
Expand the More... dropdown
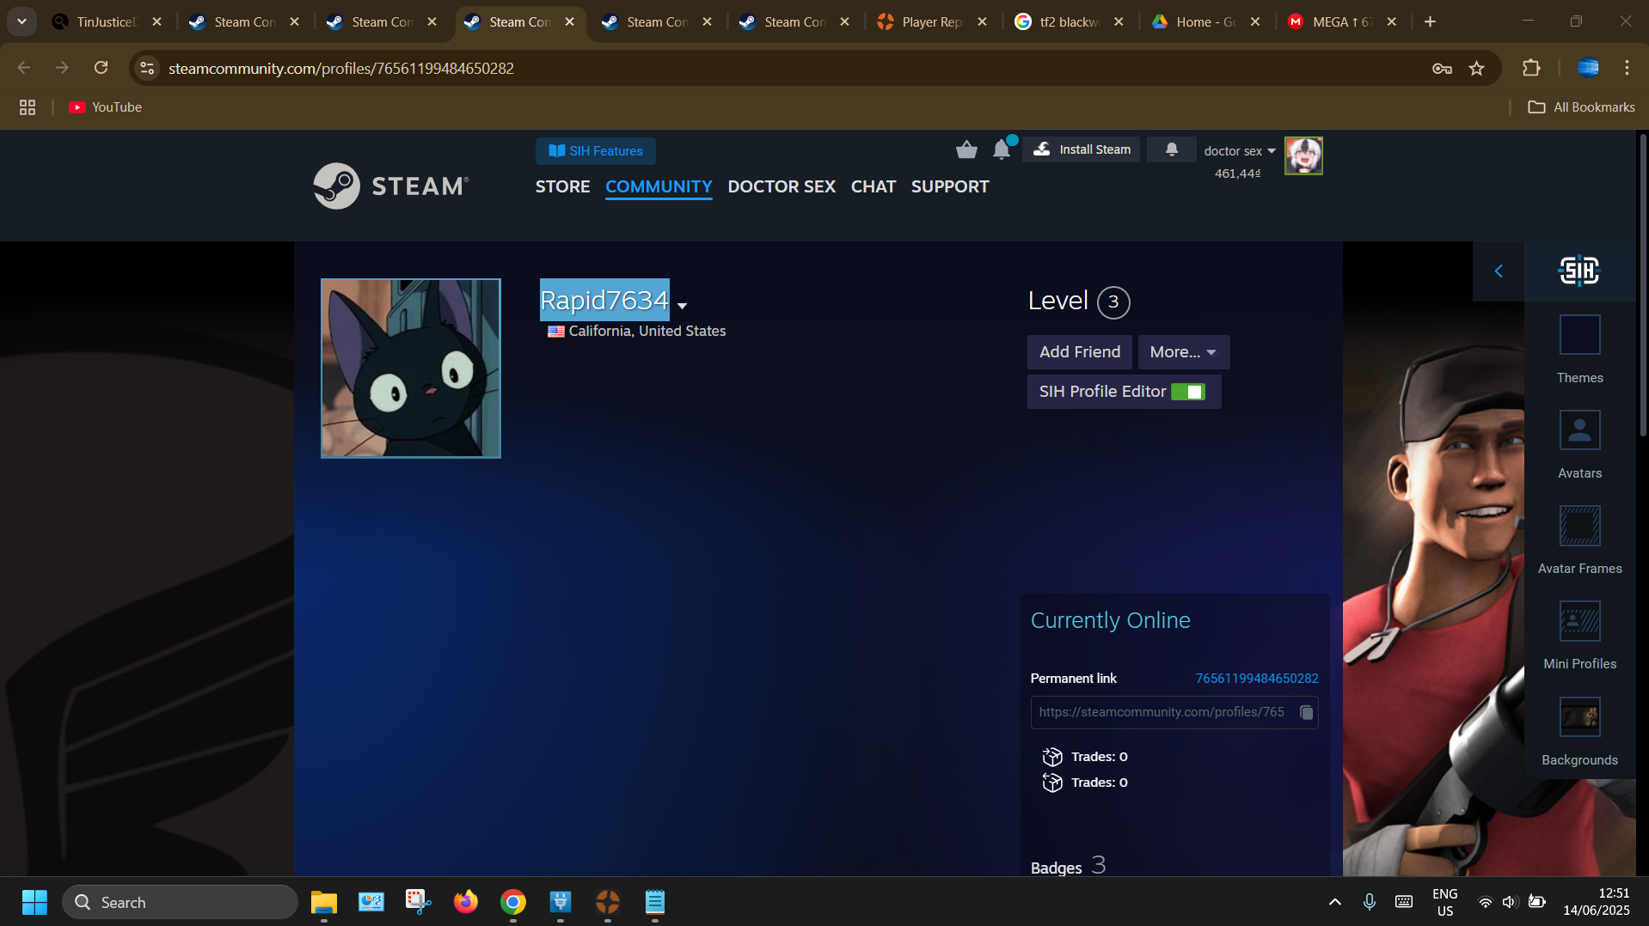(1183, 352)
